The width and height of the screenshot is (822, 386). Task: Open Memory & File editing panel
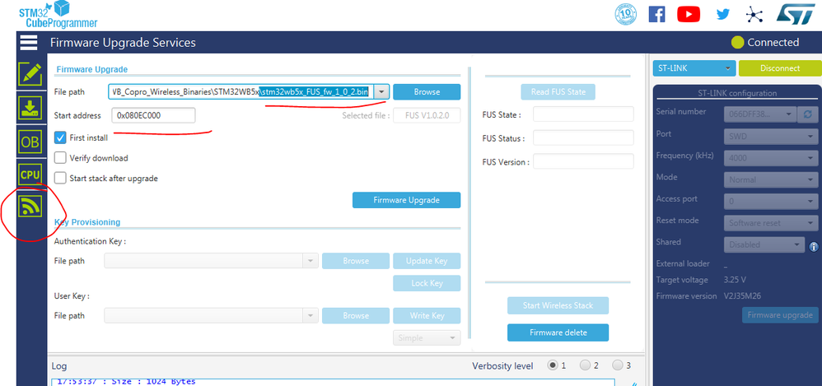coord(30,74)
